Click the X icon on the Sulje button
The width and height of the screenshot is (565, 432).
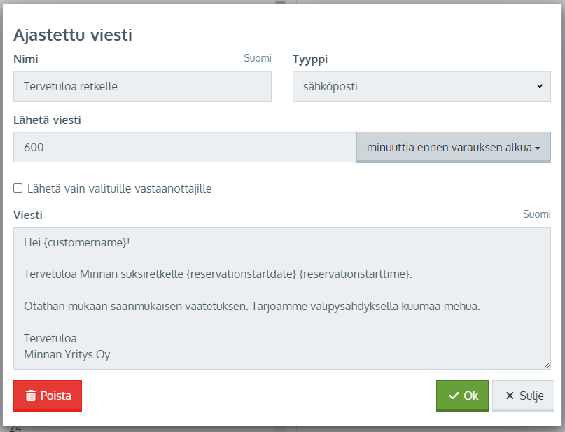[510, 396]
